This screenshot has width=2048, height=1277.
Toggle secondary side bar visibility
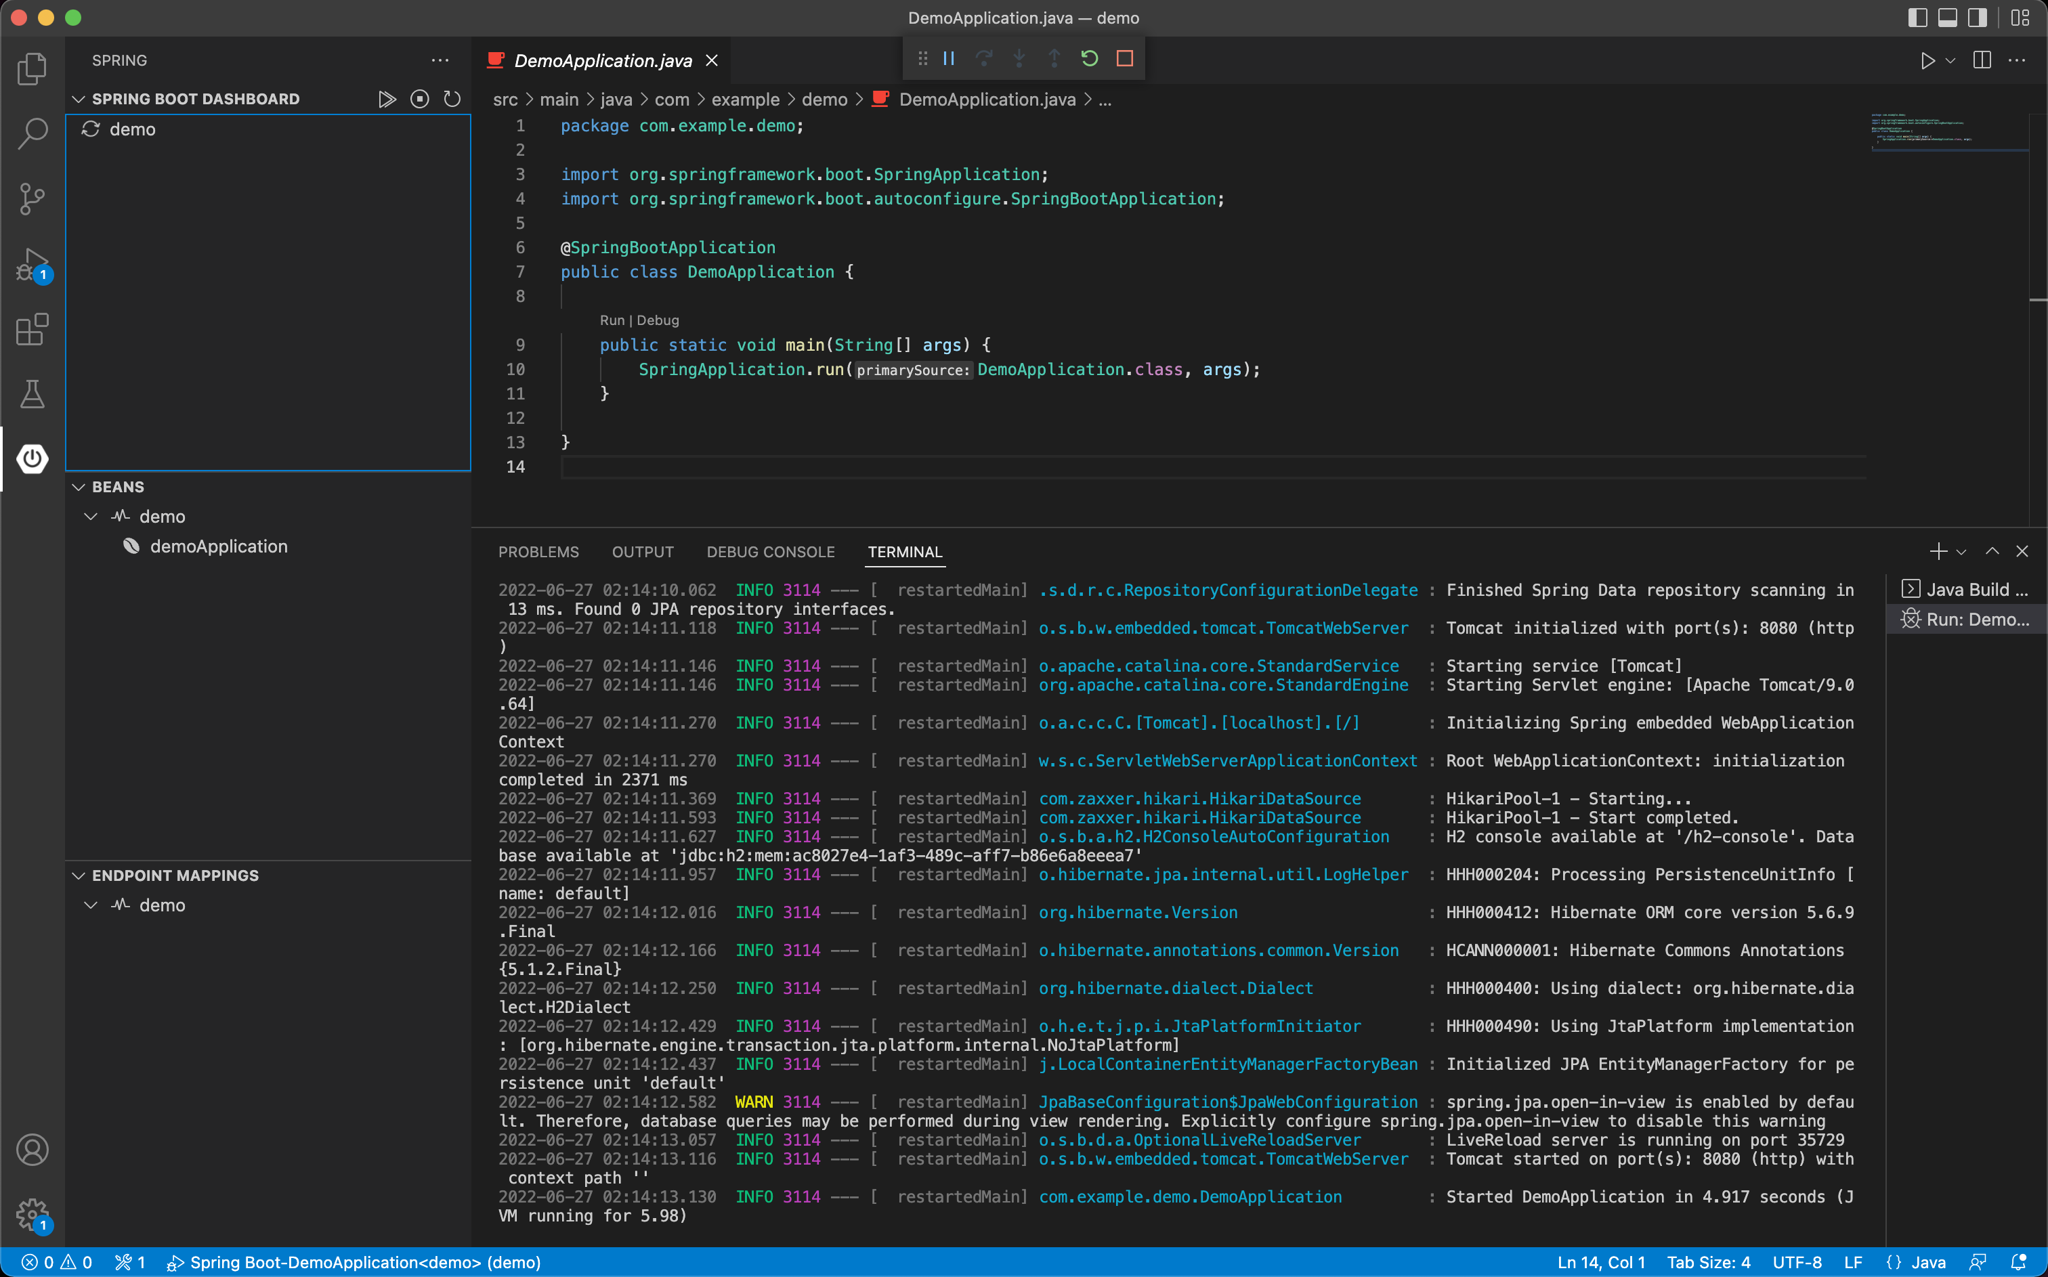(1977, 18)
